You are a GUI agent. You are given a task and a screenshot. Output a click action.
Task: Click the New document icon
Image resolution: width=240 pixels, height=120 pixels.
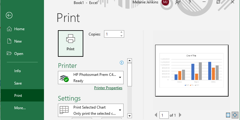(x=9, y=41)
